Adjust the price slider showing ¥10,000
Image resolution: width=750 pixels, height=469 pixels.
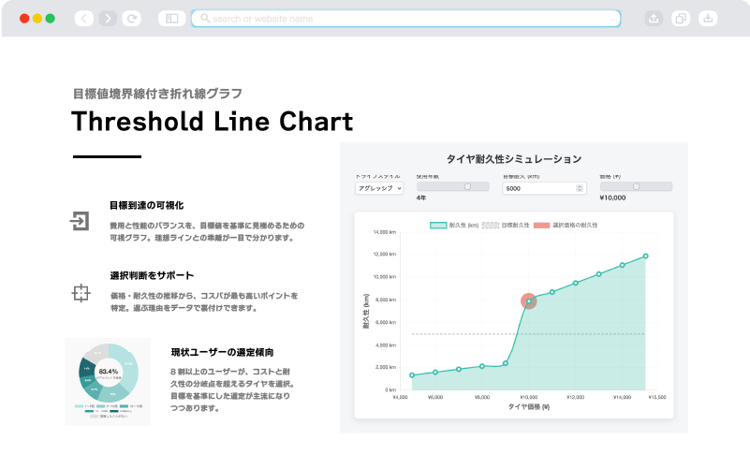636,186
